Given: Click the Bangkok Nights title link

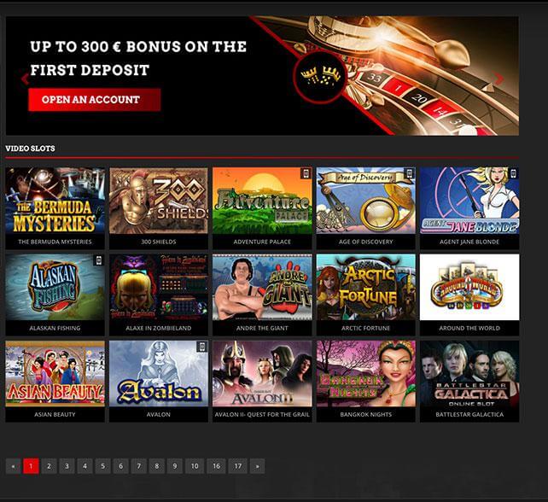Looking at the screenshot, I should coord(366,415).
